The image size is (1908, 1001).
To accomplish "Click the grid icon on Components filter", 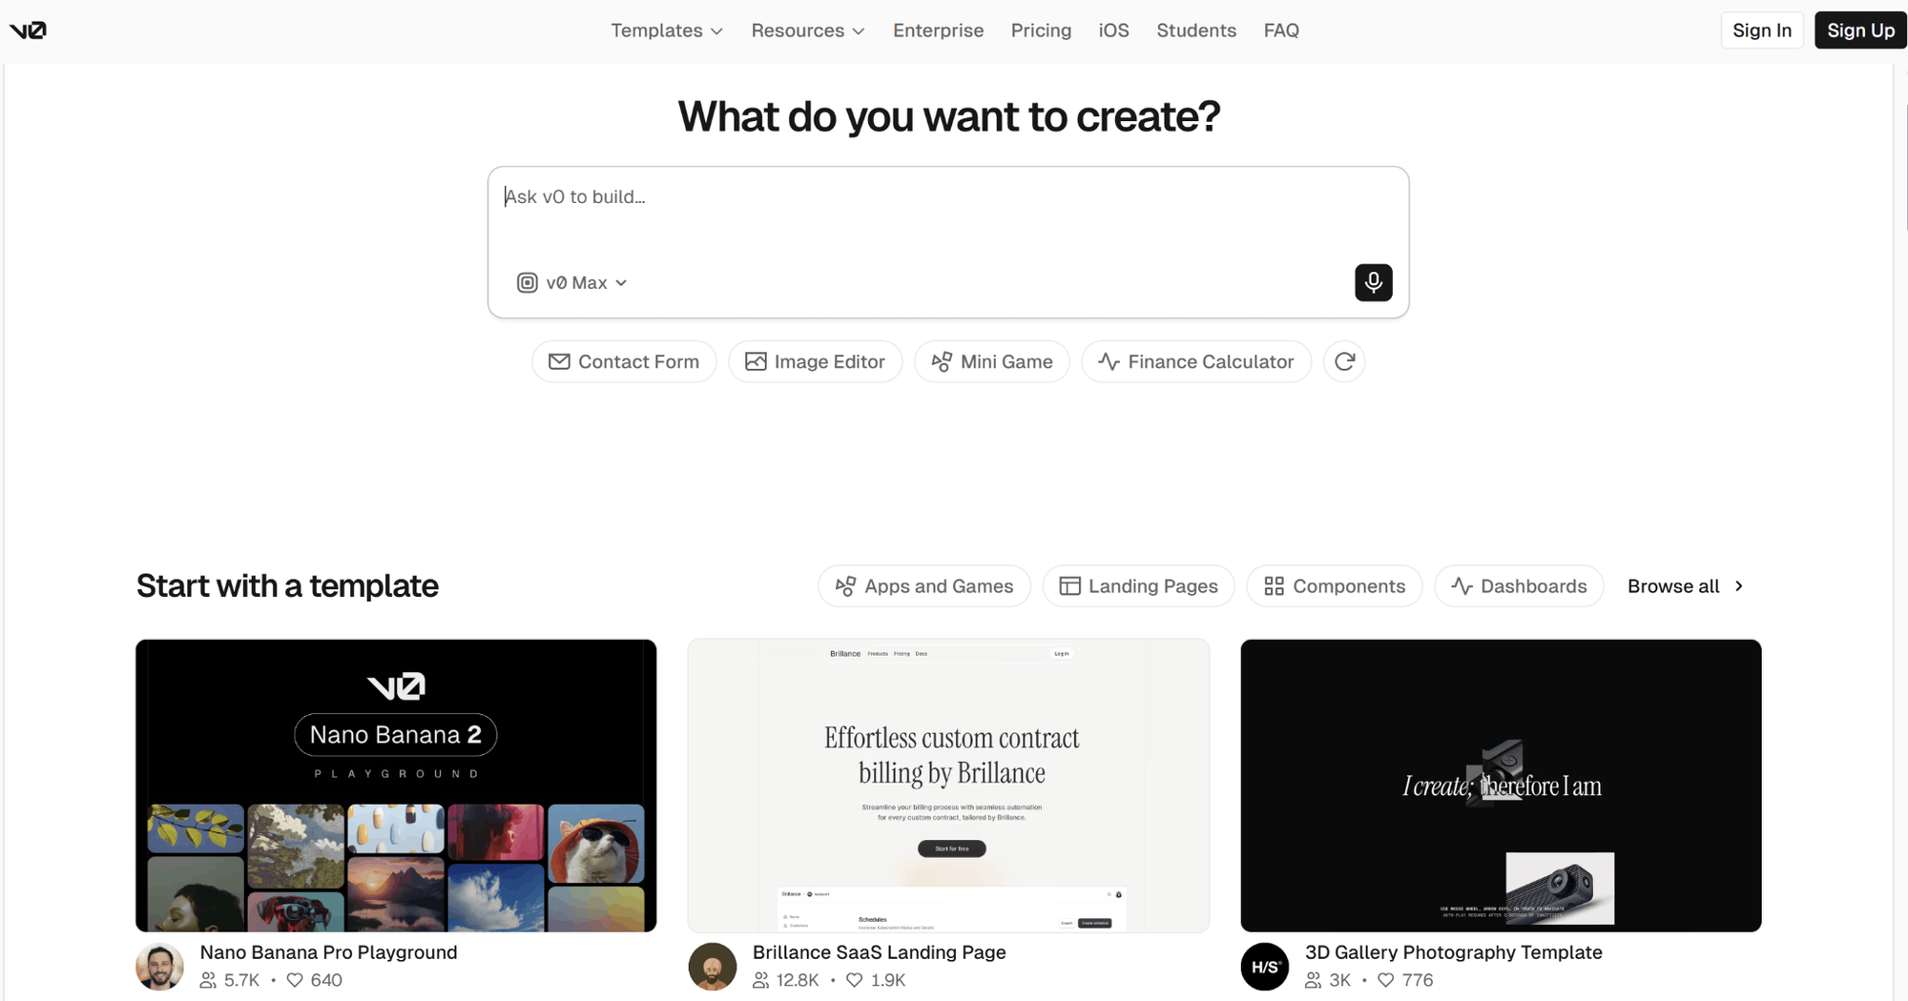I will point(1274,586).
